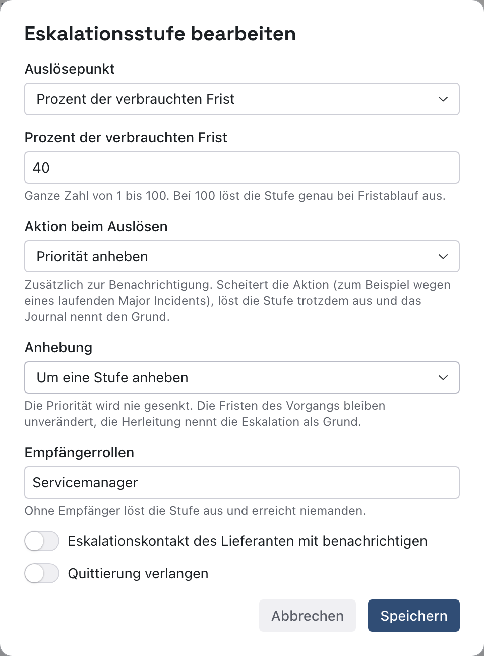Enable Eskalationskontakt des Lieferanten toggle switch
Screen dimensions: 484x656
pyautogui.click(x=42, y=541)
